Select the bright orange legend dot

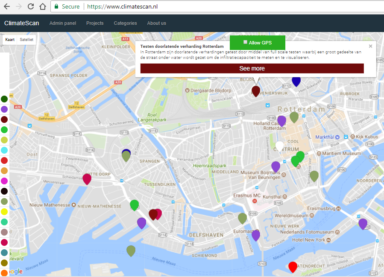[4, 273]
